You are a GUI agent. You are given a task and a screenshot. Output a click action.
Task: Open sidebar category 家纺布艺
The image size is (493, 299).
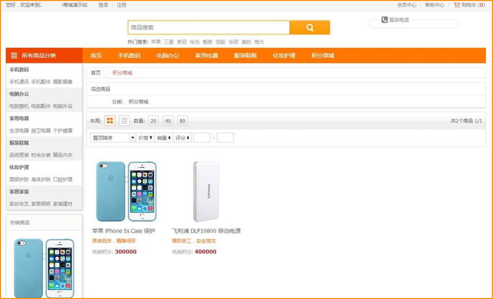click(x=19, y=204)
